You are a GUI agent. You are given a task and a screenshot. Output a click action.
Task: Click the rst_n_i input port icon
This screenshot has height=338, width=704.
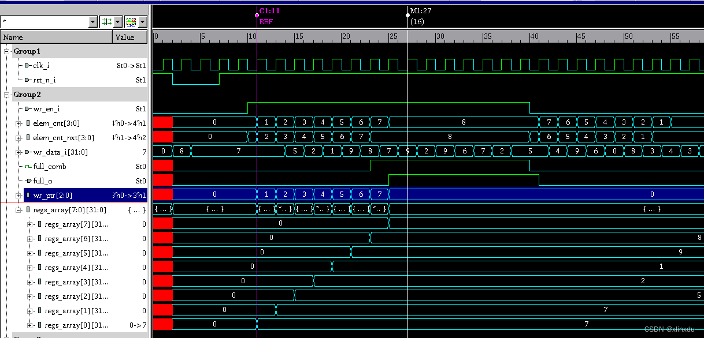tap(28, 80)
